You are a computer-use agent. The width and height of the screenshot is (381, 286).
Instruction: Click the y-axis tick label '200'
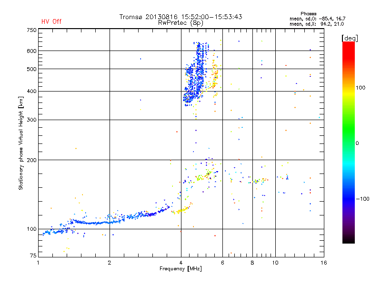pos(31,160)
